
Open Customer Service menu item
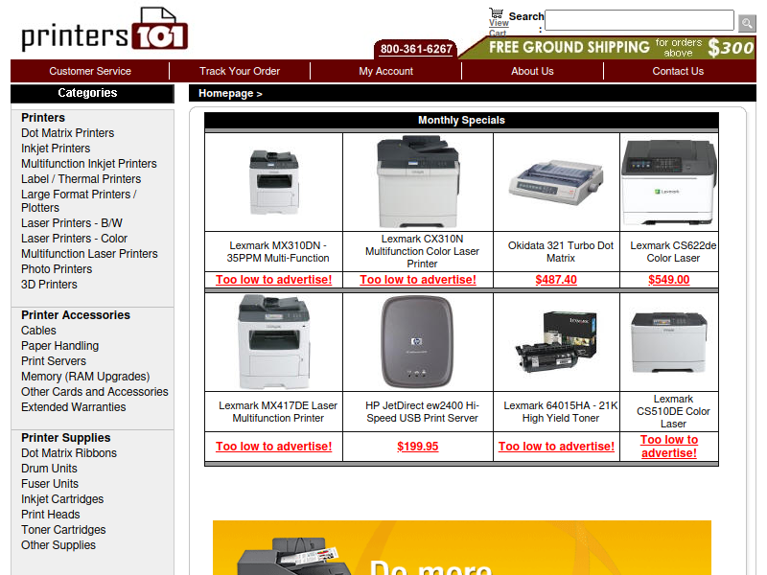coord(90,71)
